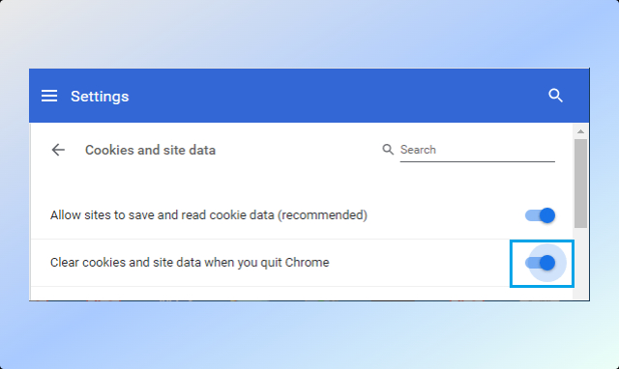
Task: Click the Settings title text
Action: point(100,97)
